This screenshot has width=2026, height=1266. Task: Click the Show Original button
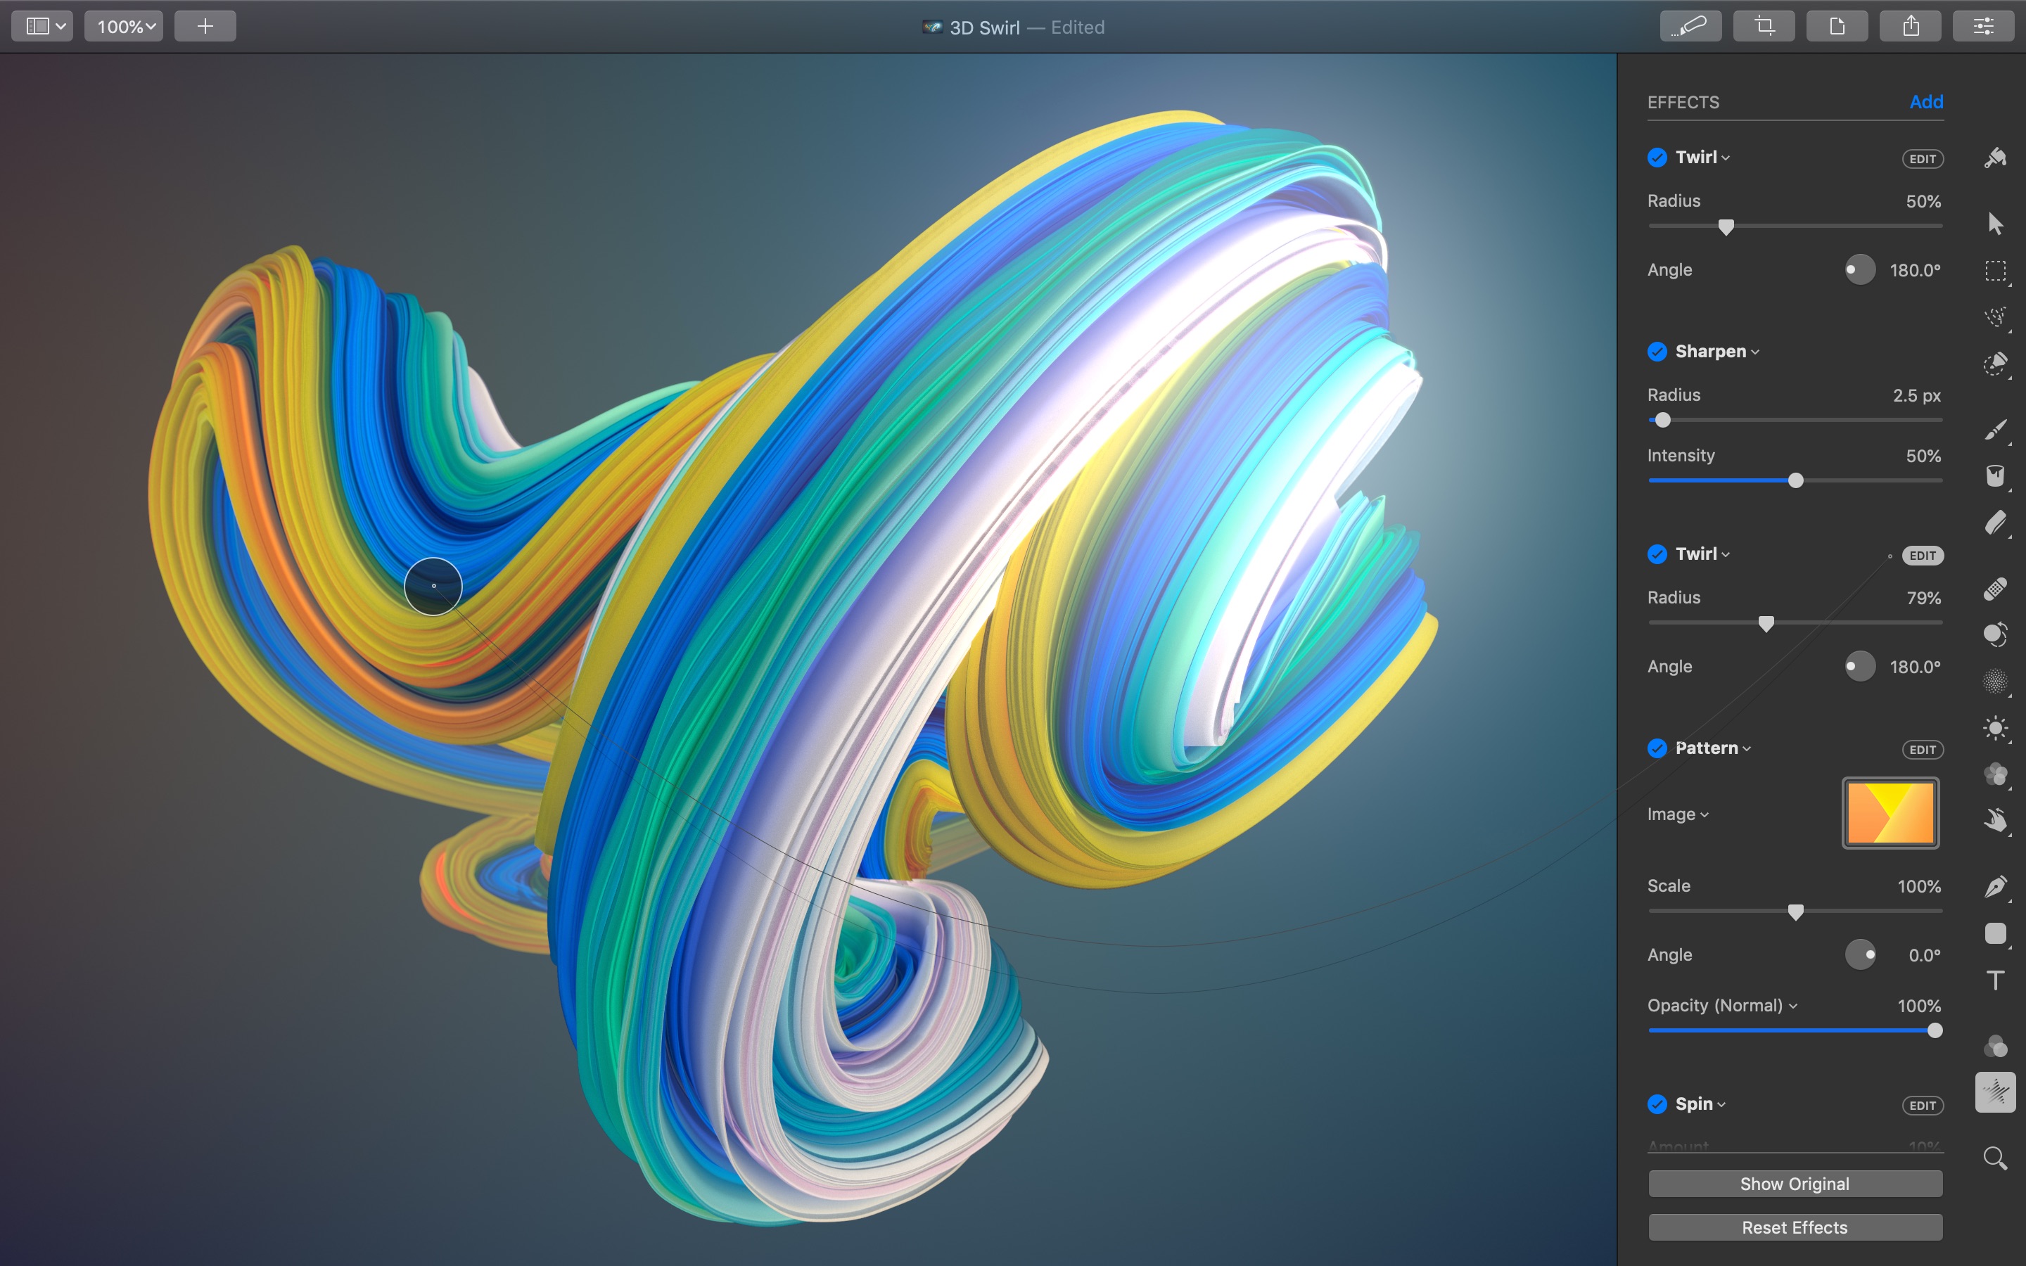tap(1795, 1184)
